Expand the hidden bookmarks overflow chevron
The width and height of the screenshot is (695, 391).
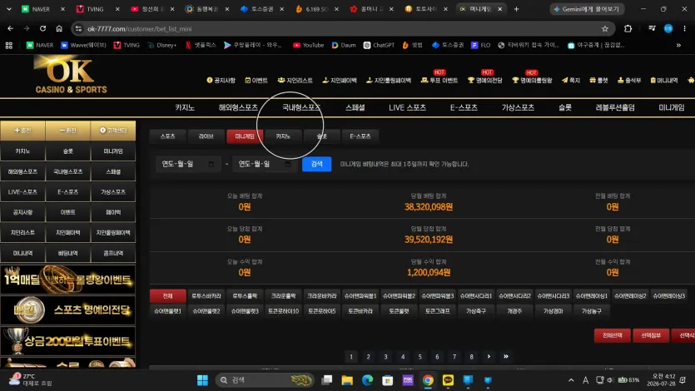678,45
